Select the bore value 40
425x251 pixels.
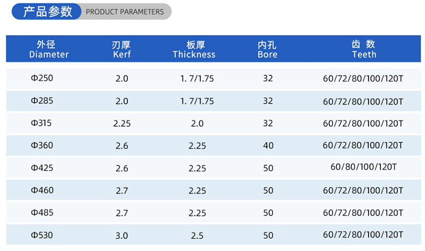[x=268, y=145]
